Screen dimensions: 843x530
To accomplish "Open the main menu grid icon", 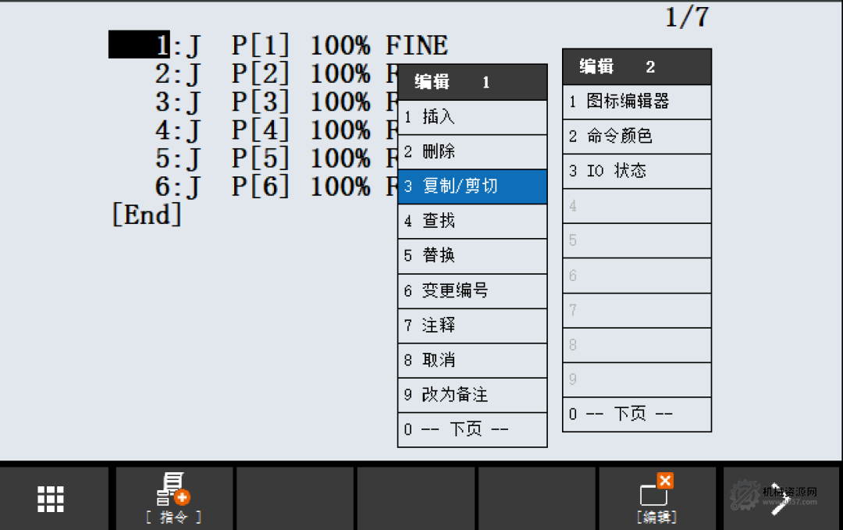I will 49,499.
